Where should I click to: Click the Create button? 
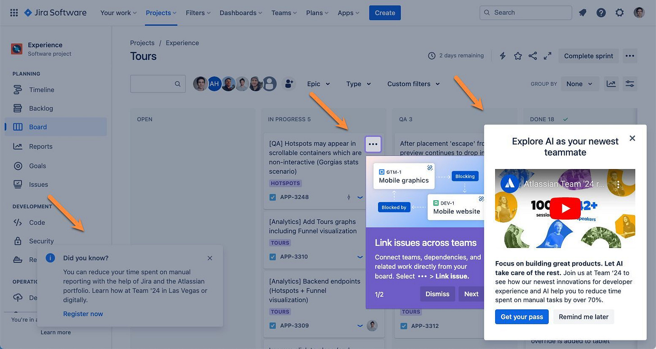(x=385, y=13)
